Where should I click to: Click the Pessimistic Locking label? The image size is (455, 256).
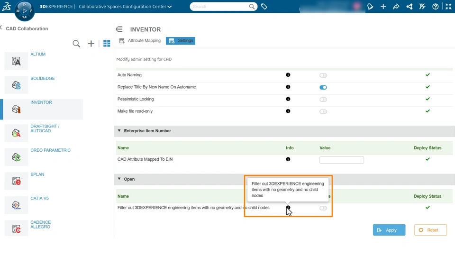click(x=136, y=99)
